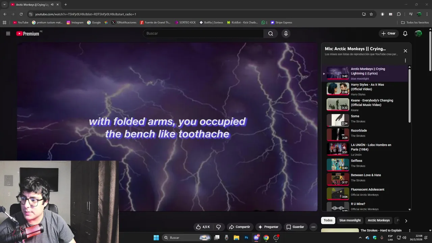Open Discord from the taskbar
Image resolution: width=432 pixels, height=243 pixels.
(256, 238)
